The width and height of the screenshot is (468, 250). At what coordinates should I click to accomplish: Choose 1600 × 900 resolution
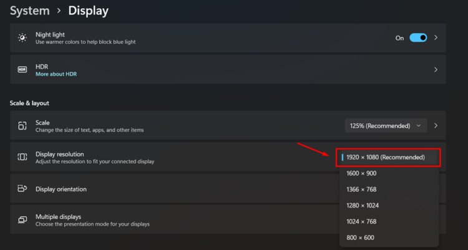coord(362,173)
